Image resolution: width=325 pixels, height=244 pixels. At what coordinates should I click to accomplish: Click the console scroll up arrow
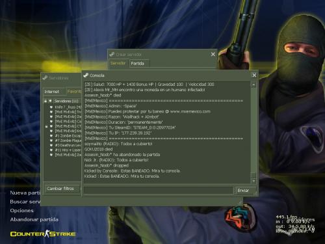coord(253,85)
